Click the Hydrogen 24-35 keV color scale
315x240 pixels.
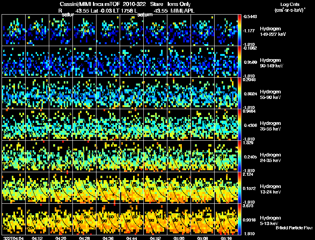[239, 156]
